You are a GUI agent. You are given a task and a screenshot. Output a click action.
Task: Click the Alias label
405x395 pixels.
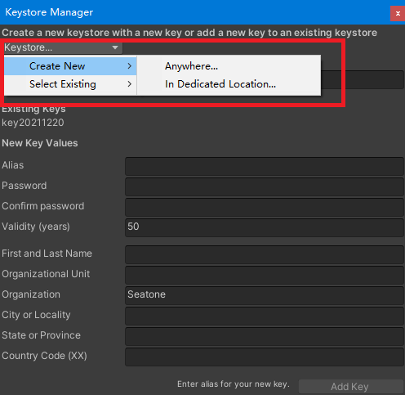tap(13, 165)
